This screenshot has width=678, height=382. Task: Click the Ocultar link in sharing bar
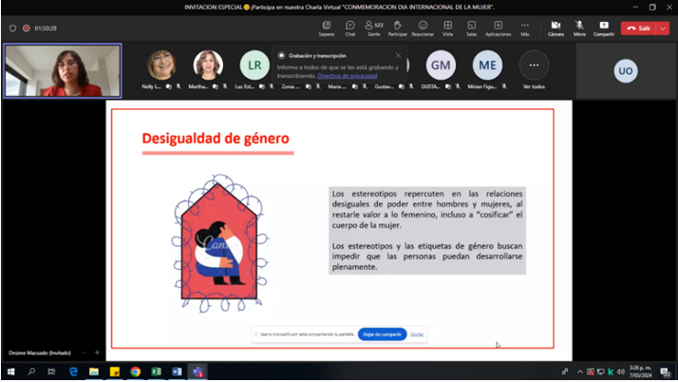pos(417,334)
